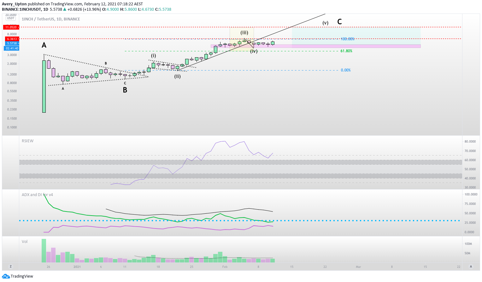
Task: Select the (iv) sub-wave label
Action: (x=254, y=51)
